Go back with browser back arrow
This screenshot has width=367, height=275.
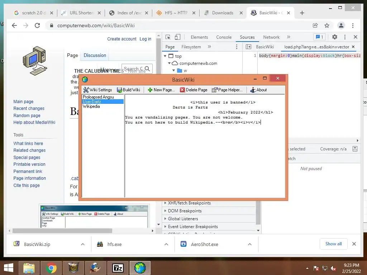coord(14,25)
